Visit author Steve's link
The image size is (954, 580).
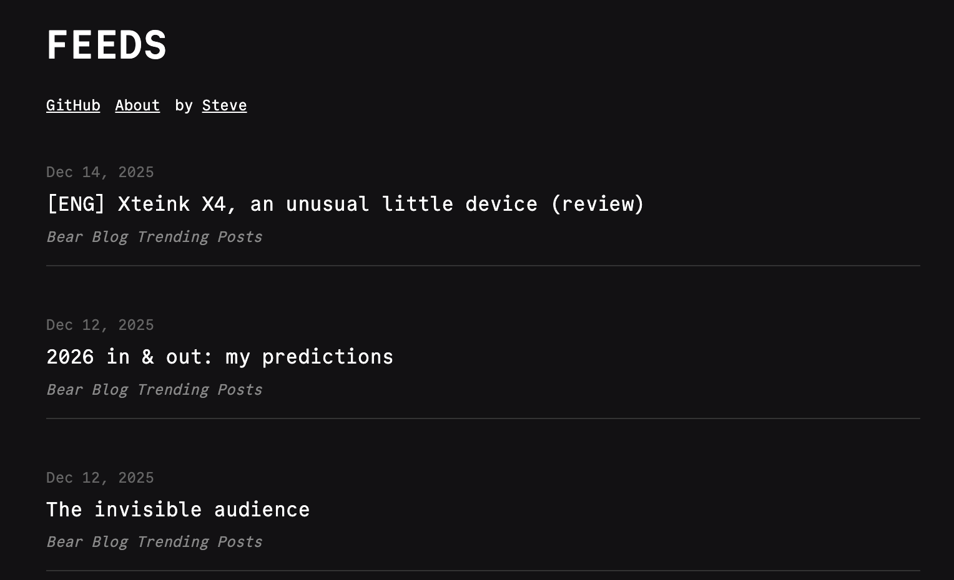224,105
